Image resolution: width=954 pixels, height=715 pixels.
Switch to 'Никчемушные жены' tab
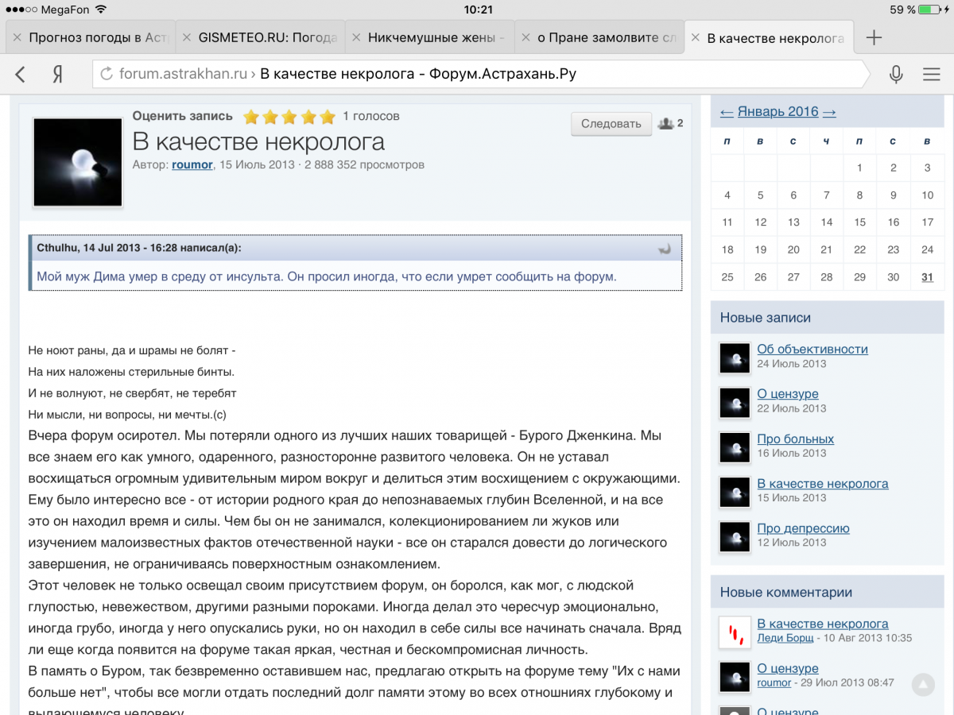(x=429, y=37)
